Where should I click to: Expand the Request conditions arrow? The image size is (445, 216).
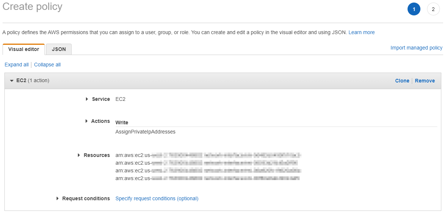pos(58,198)
